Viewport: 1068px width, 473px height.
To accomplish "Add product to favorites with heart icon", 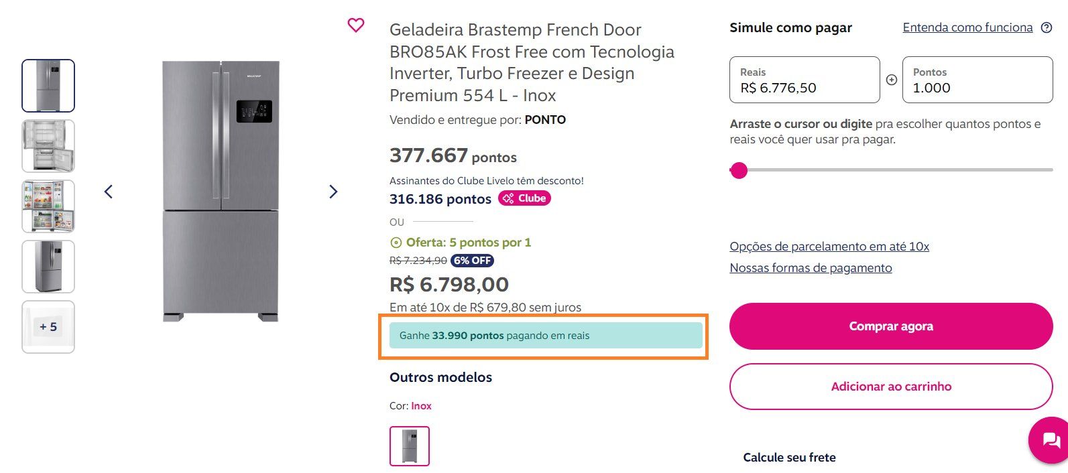I will tap(356, 25).
